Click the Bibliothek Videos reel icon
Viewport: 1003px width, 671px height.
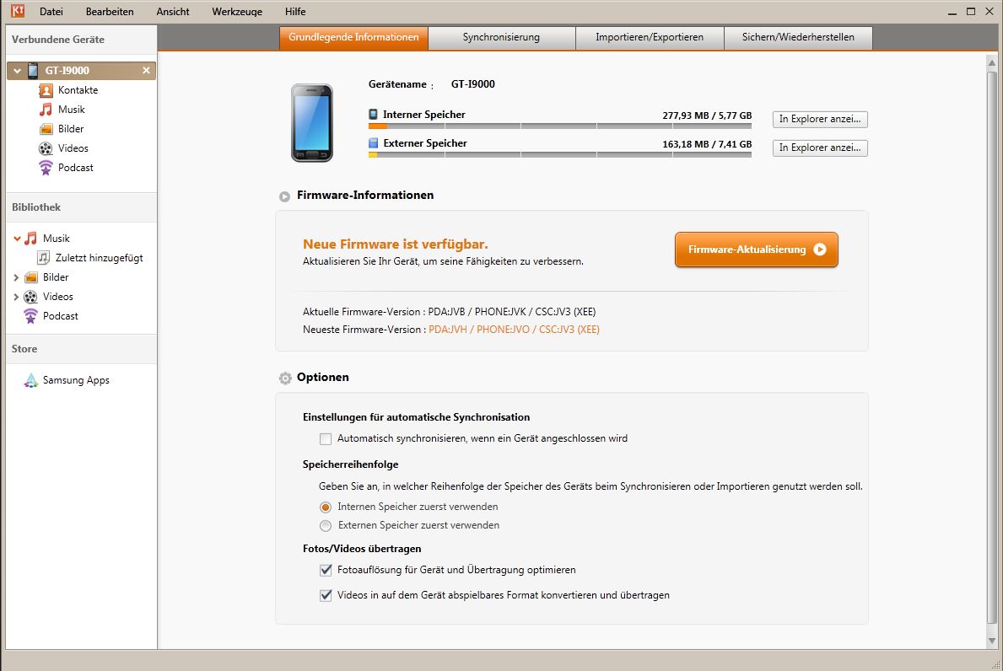point(30,297)
